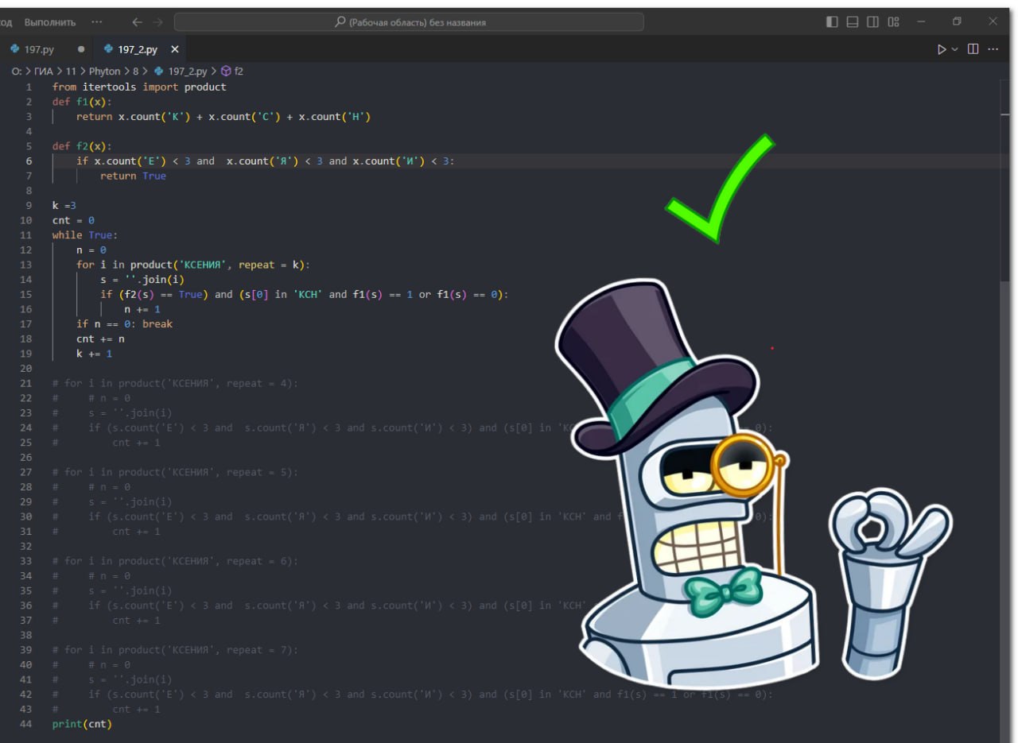Click the workspace search box in title bar

[409, 22]
